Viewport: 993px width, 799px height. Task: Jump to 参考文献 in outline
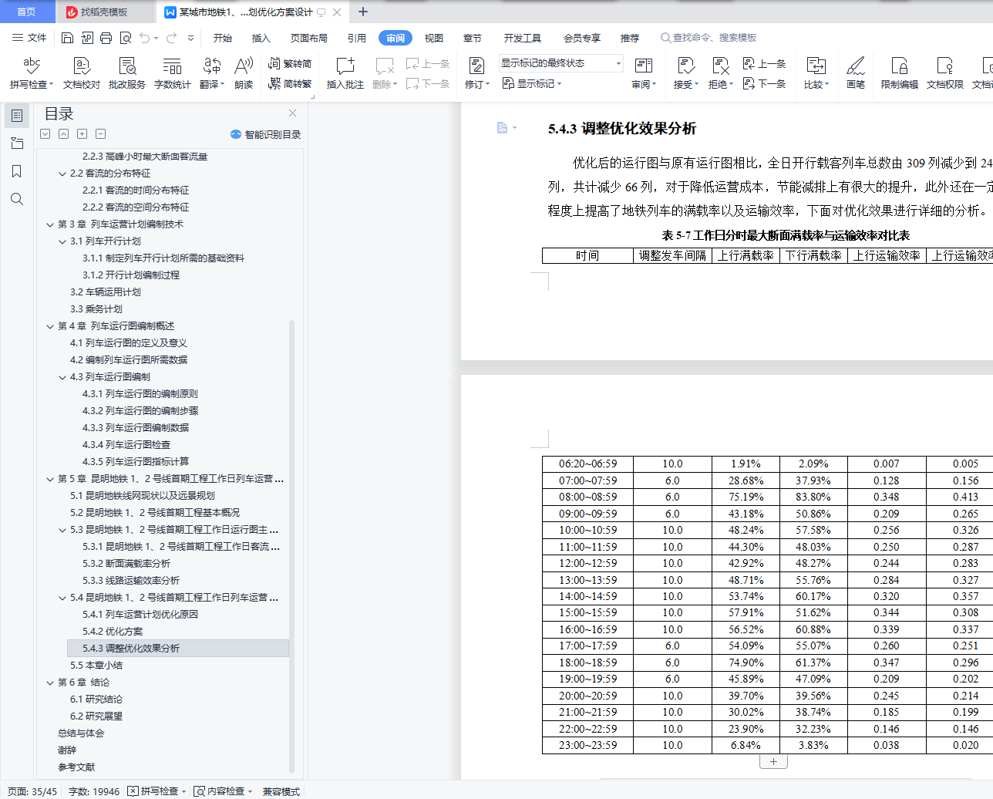pyautogui.click(x=76, y=767)
